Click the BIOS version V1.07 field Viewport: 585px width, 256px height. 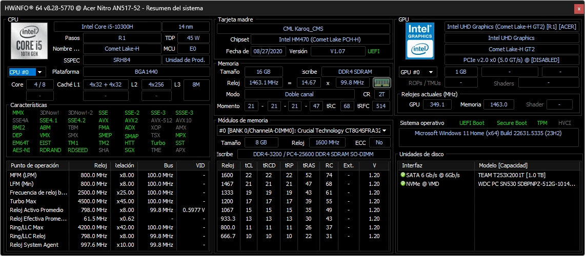338,51
